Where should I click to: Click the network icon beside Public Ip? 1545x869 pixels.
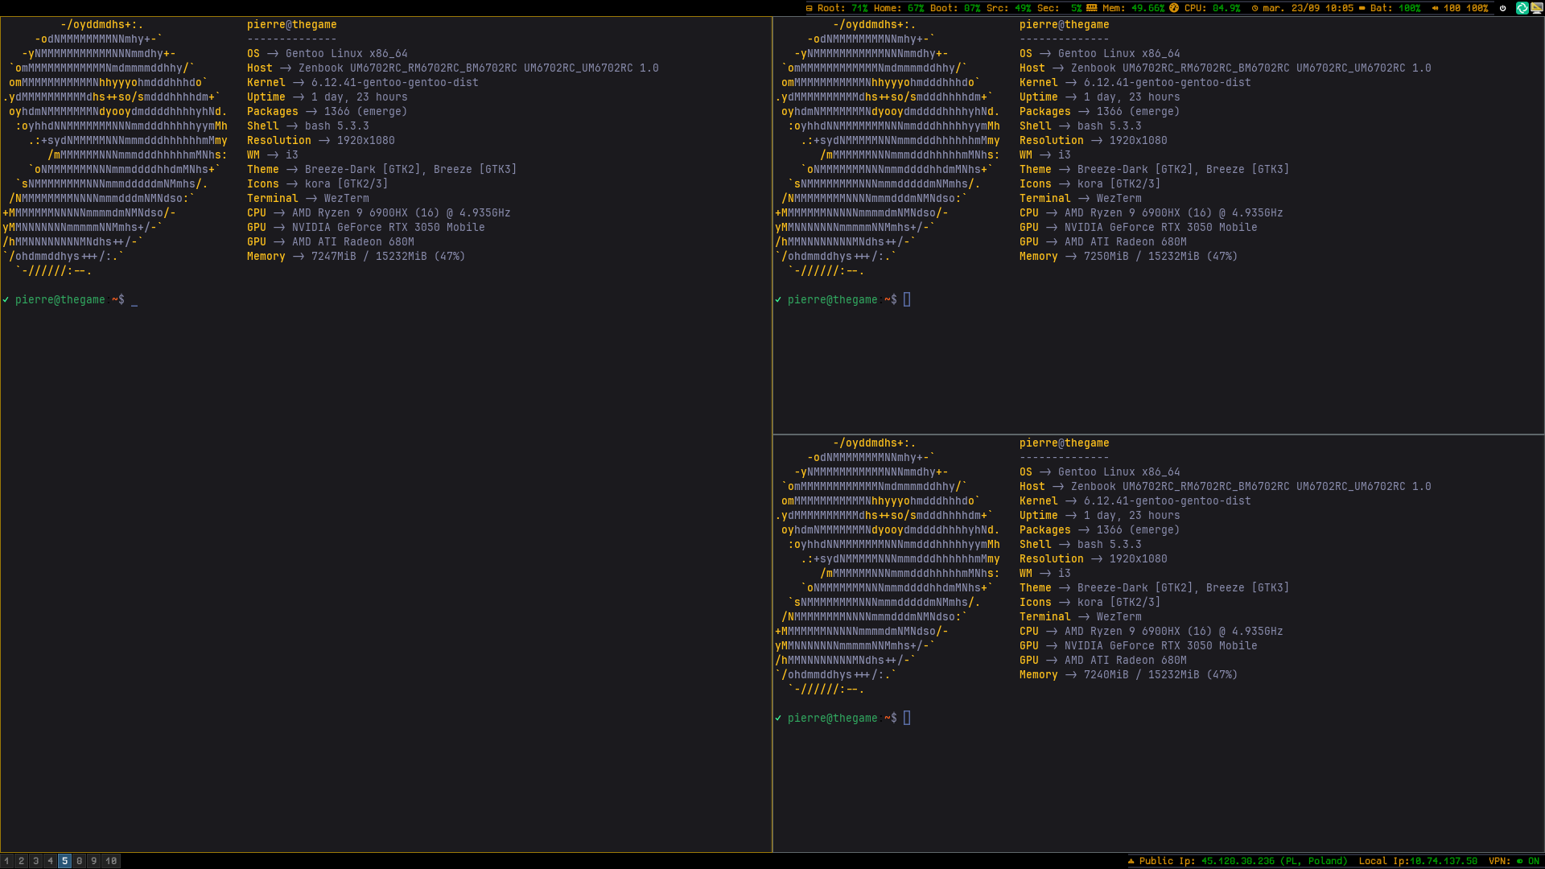1130,861
